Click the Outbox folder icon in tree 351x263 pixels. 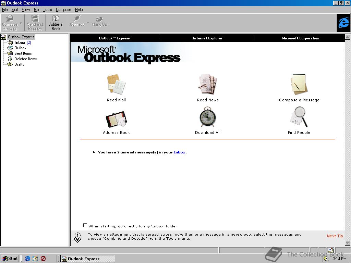tap(10, 48)
